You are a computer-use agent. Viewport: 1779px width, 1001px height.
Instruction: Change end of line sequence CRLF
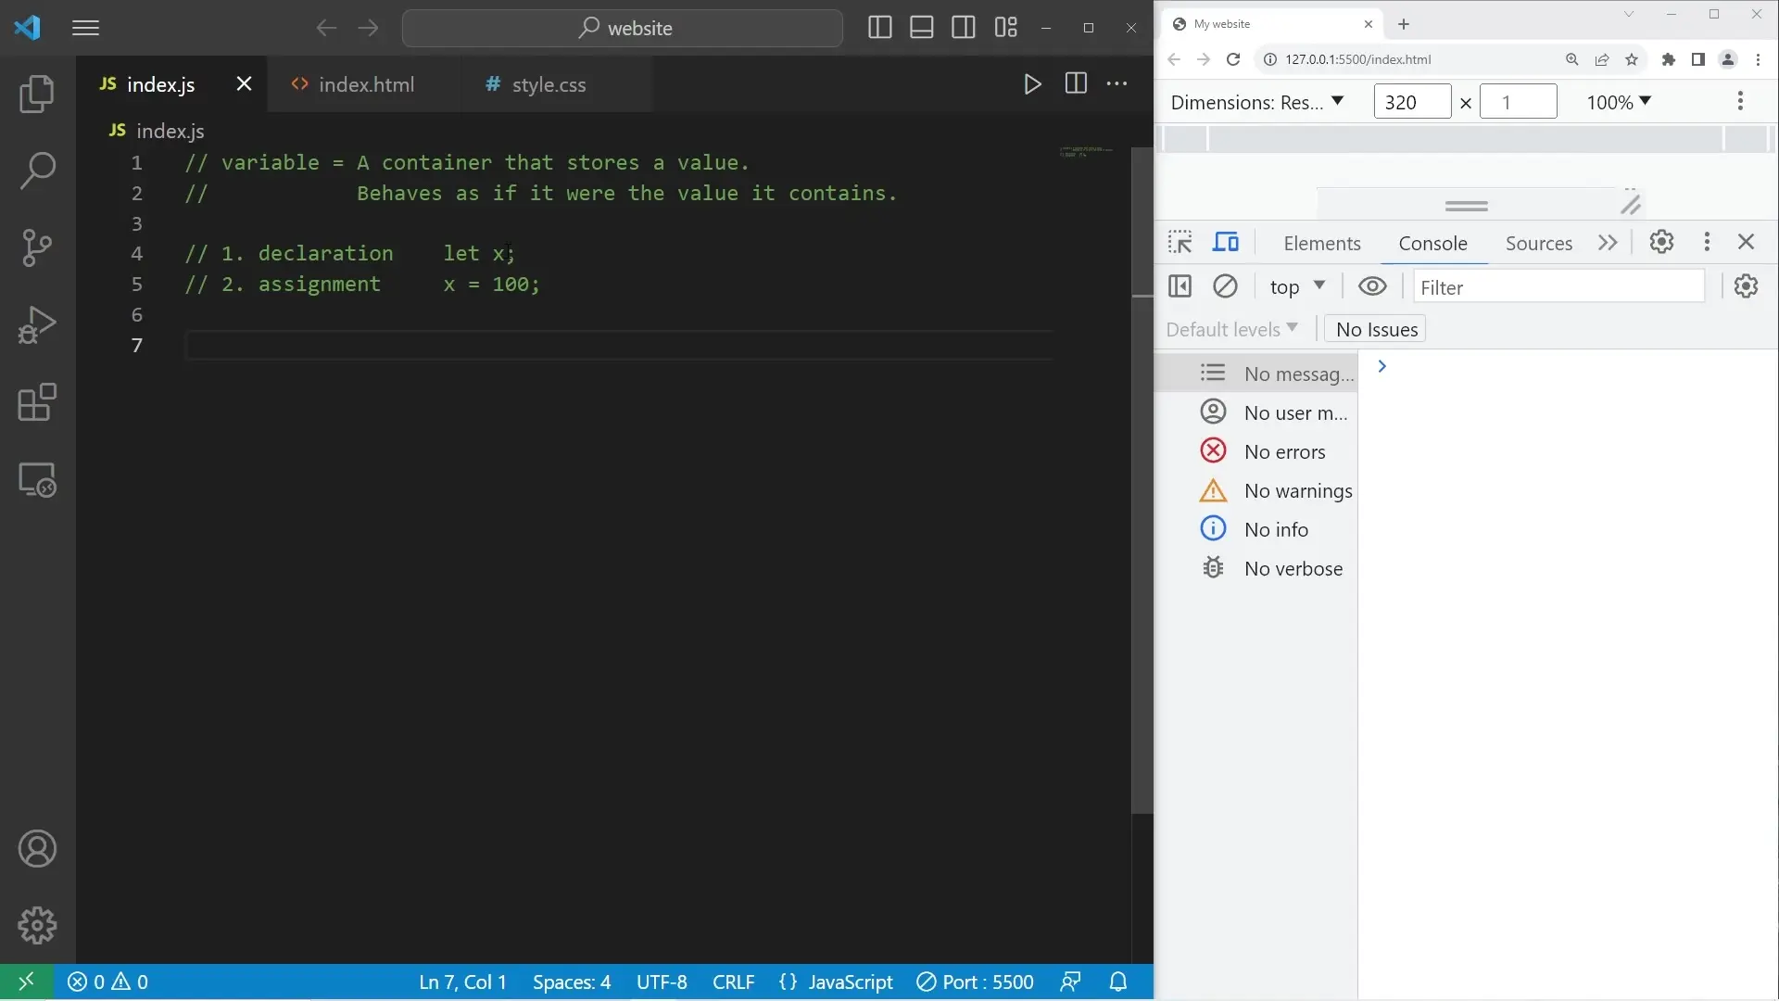[x=734, y=982]
